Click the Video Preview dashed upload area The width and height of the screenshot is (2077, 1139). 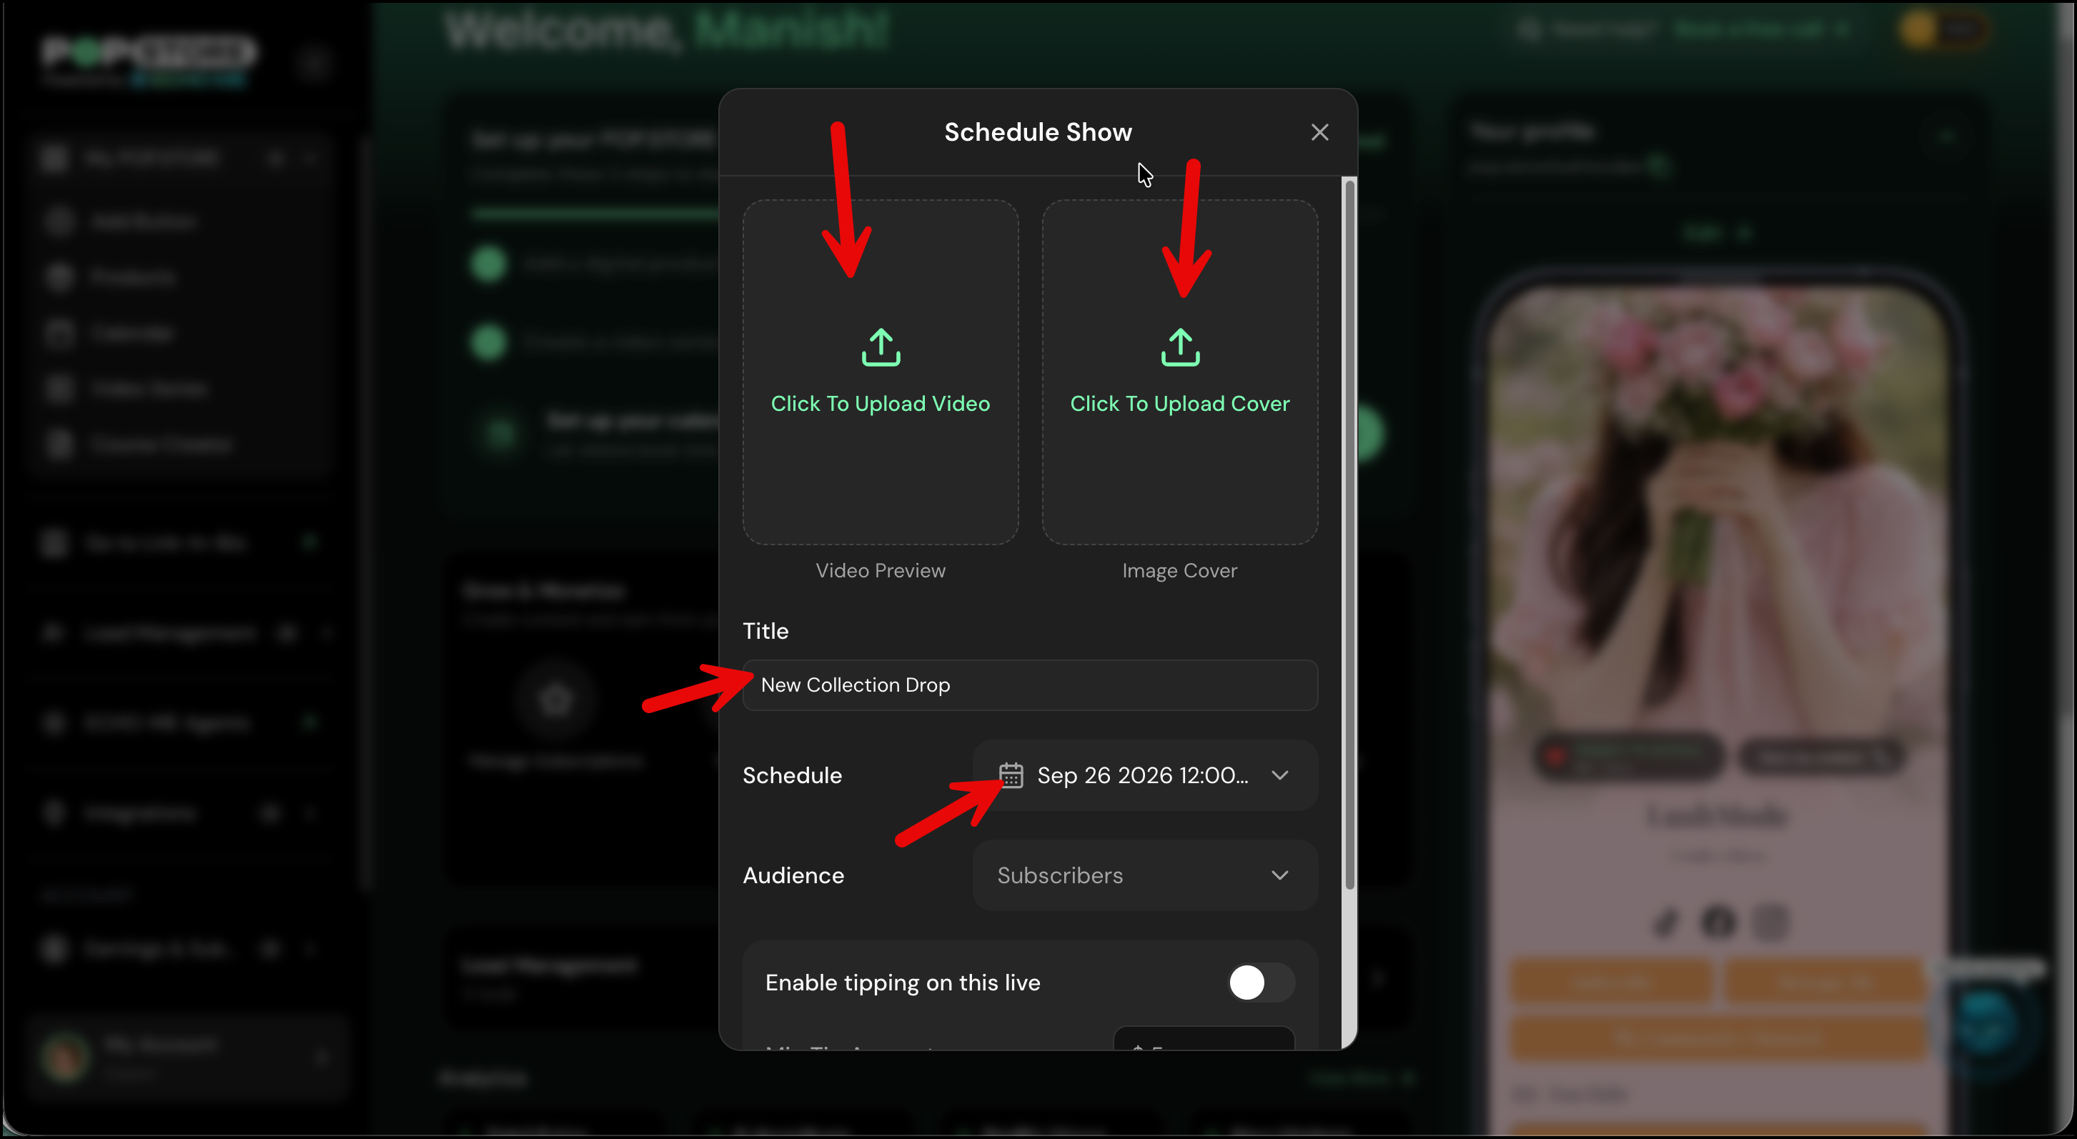coord(881,372)
